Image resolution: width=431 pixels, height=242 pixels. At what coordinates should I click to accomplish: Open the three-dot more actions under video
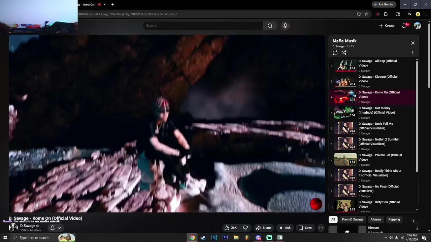click(x=321, y=228)
